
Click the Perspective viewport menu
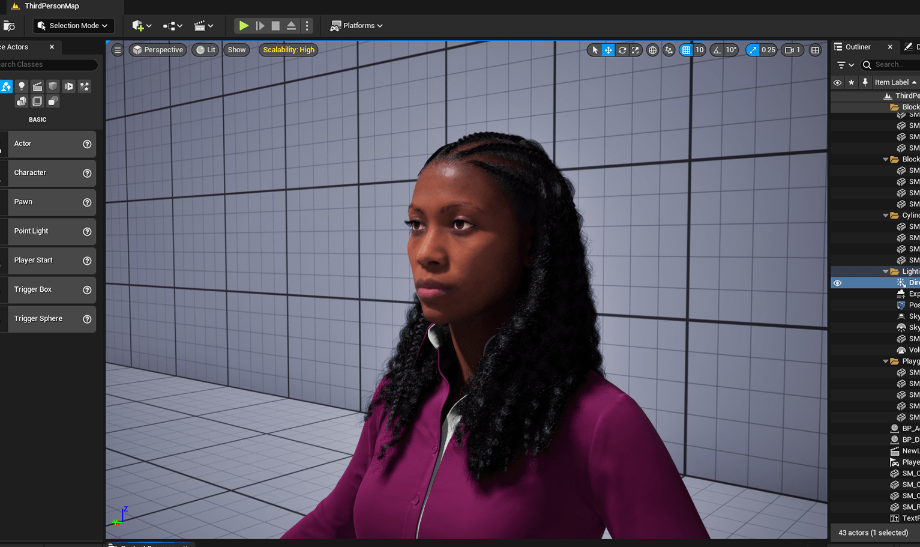[x=157, y=50]
